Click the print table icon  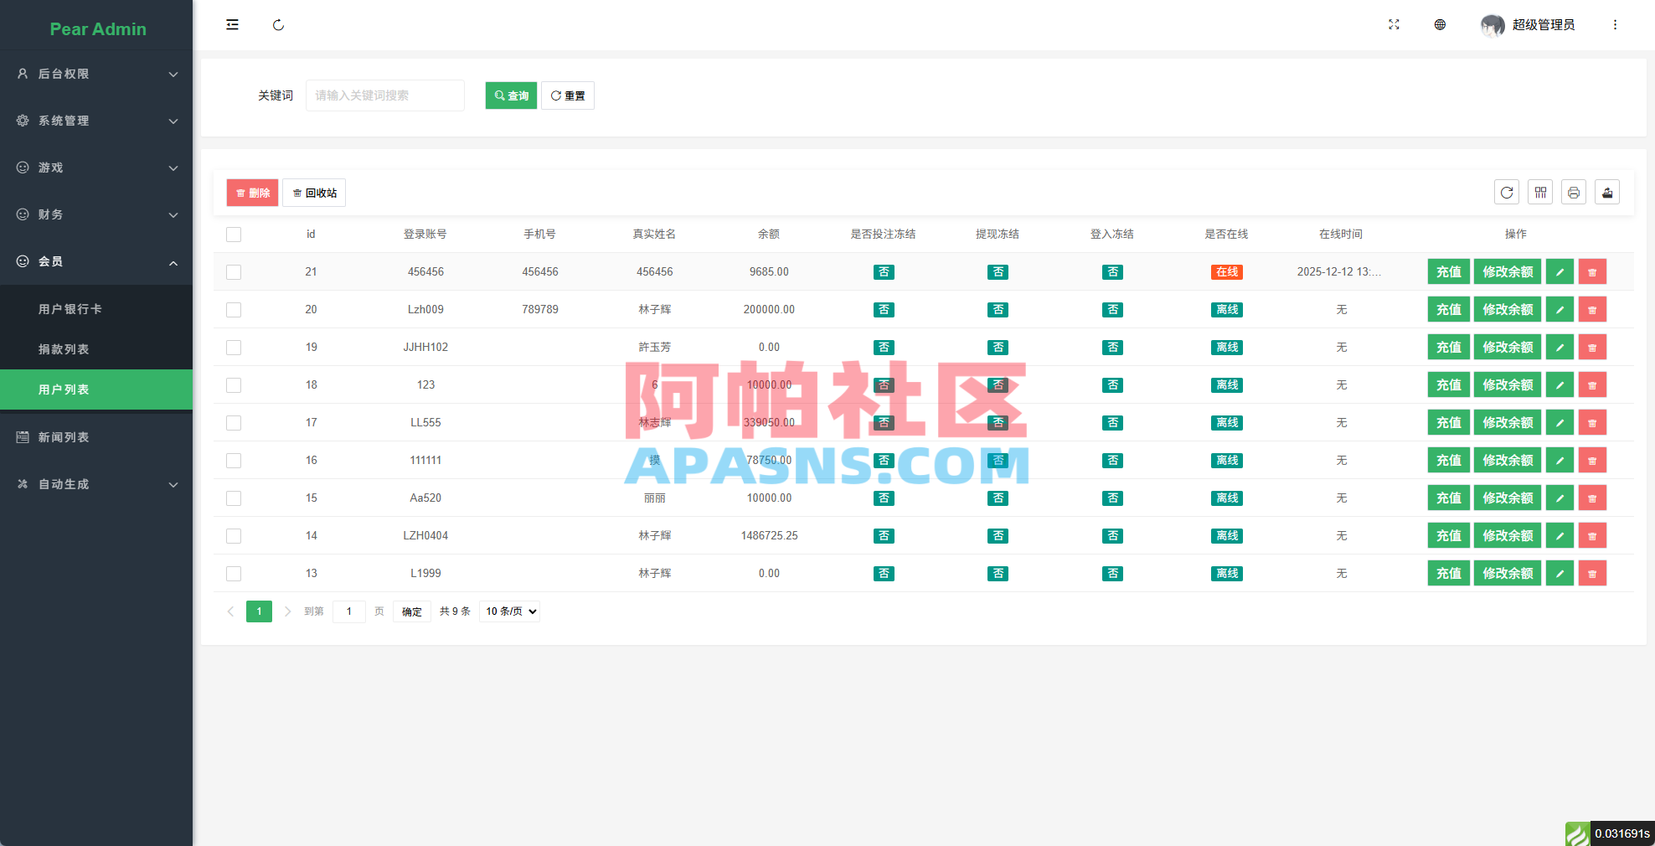(1574, 193)
